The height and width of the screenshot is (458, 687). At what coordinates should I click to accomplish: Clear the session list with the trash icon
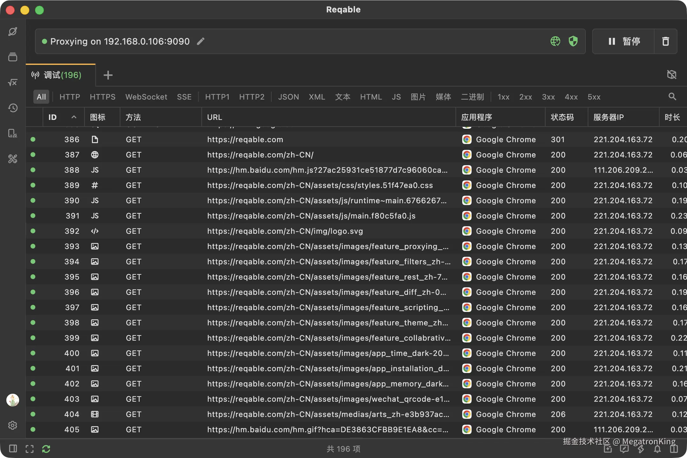[666, 41]
